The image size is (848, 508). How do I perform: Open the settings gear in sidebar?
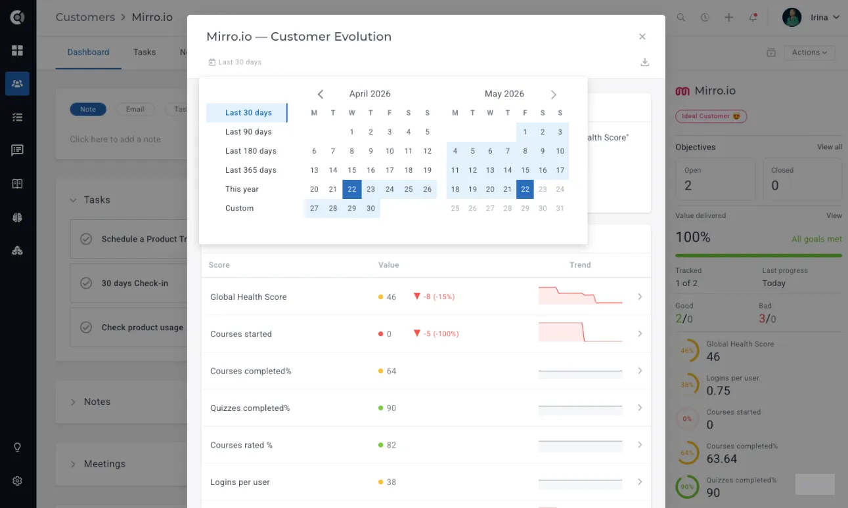(x=18, y=480)
